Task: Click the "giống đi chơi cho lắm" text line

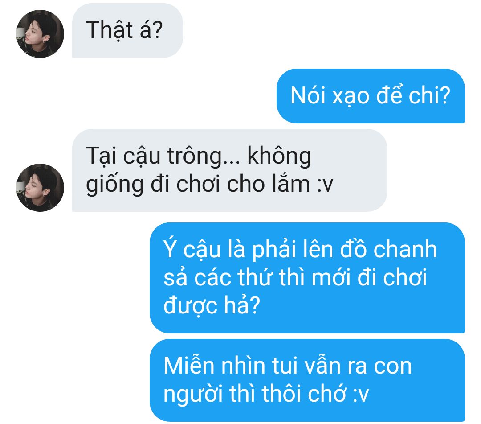Action: (x=198, y=185)
